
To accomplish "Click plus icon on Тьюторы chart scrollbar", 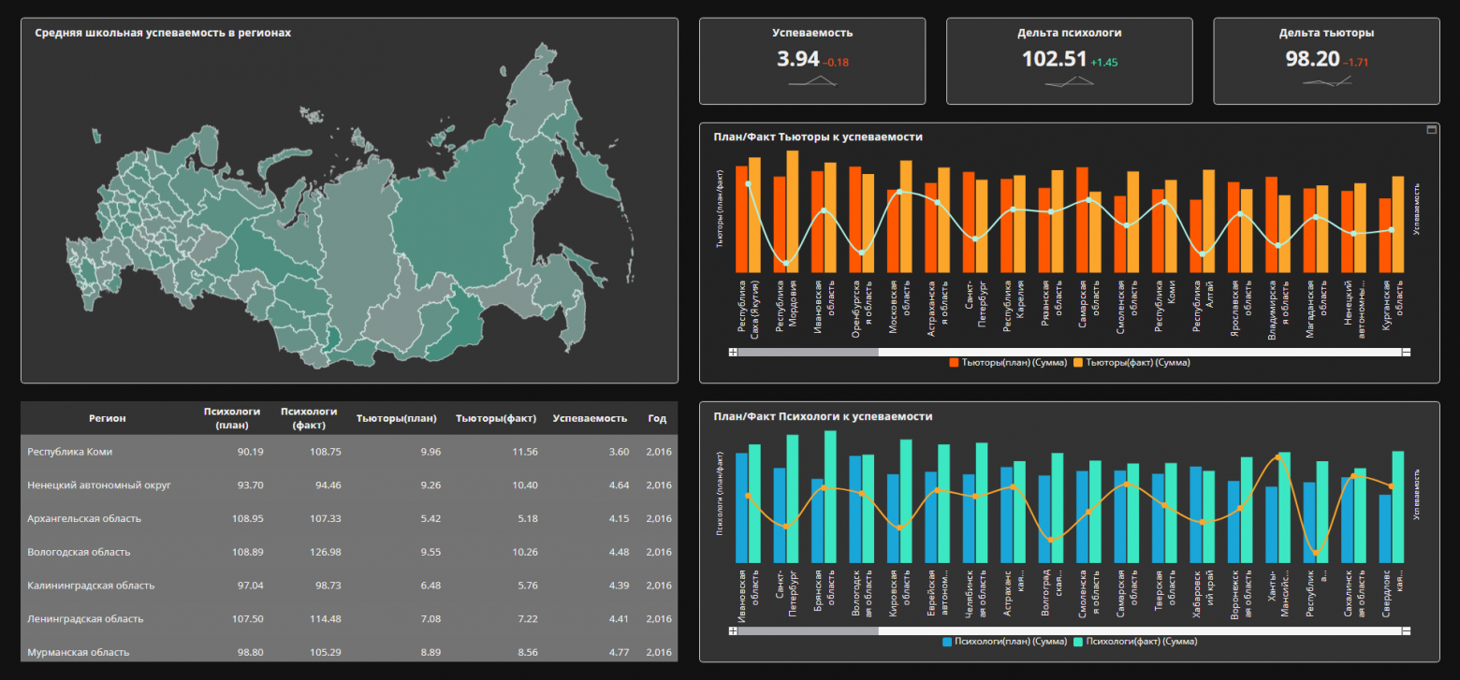I will (733, 353).
